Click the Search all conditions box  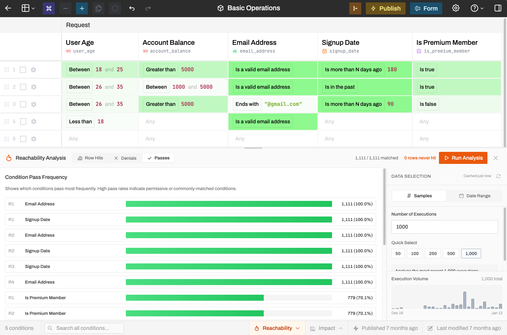coord(84,328)
